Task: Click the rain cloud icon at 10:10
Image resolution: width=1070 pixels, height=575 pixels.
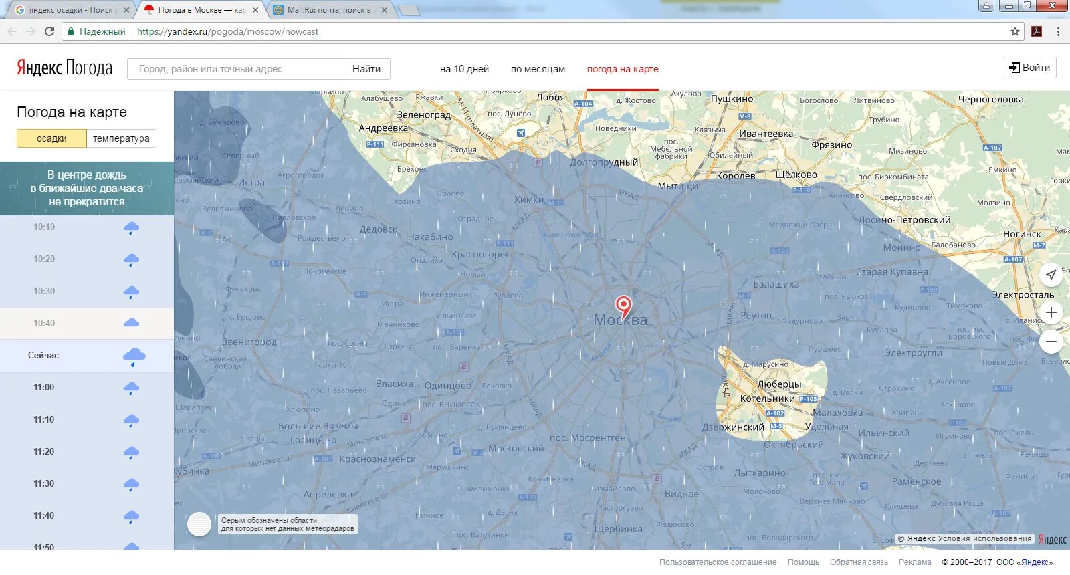Action: (x=131, y=228)
